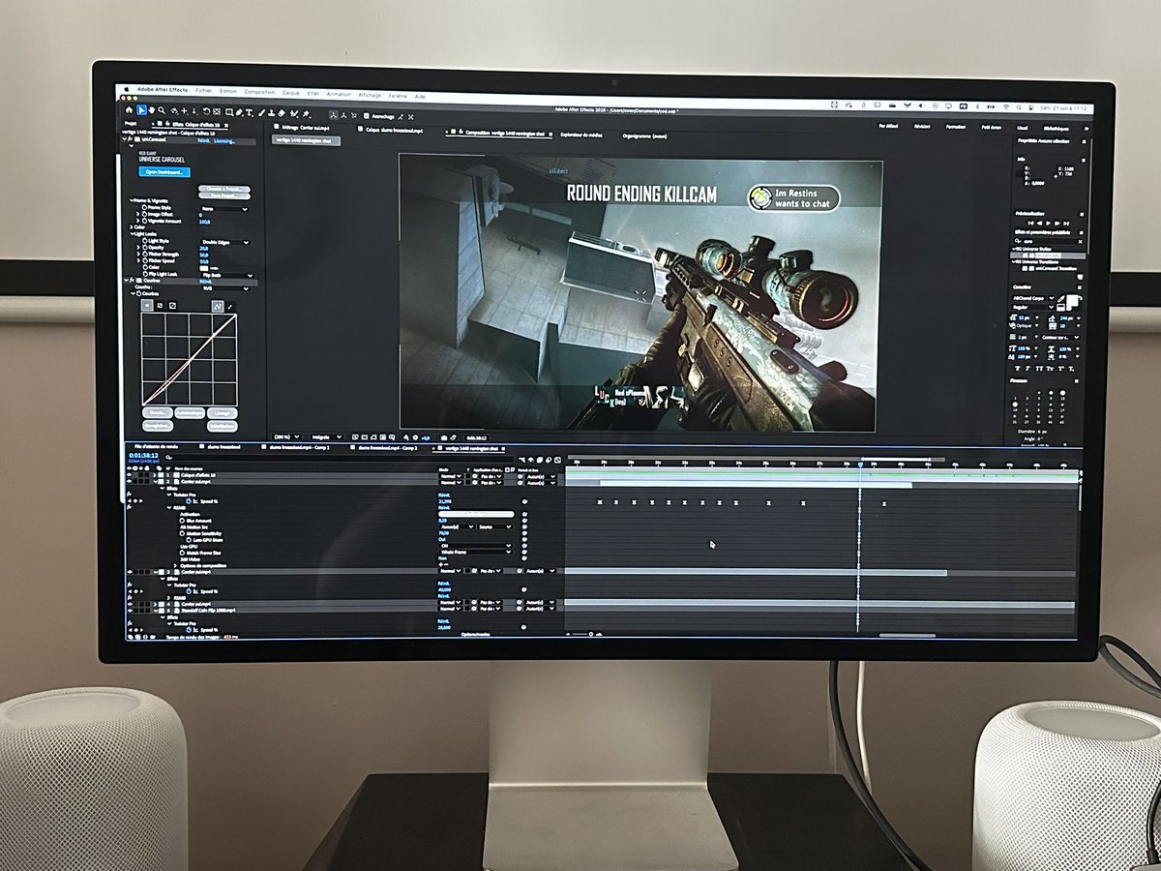The width and height of the screenshot is (1161, 871).
Task: Click the Choose a Preset button
Action: tap(223, 189)
